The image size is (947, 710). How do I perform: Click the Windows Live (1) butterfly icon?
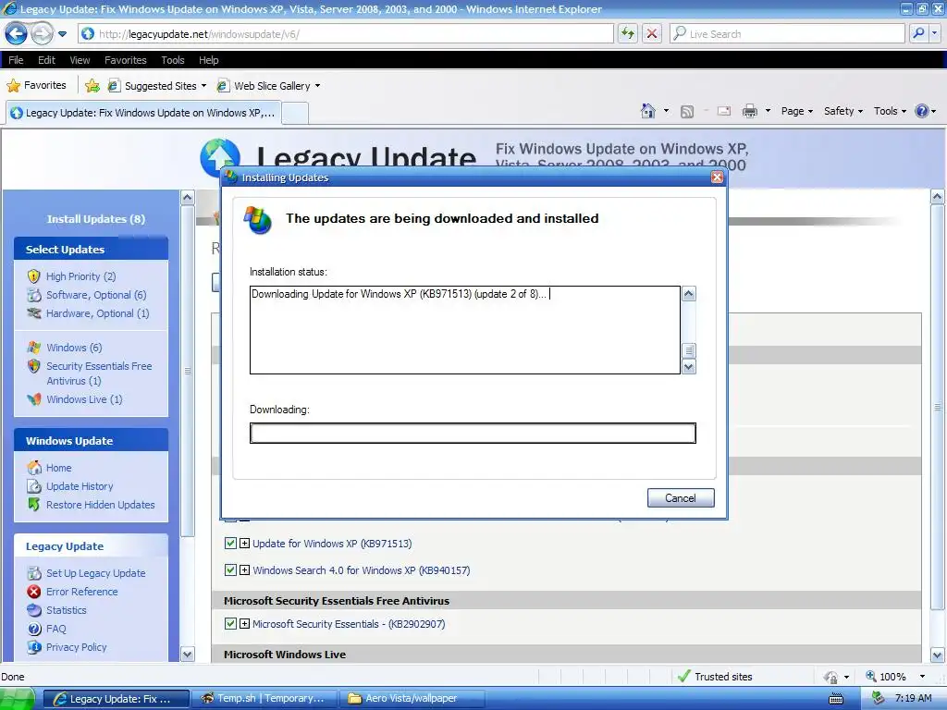click(x=34, y=399)
